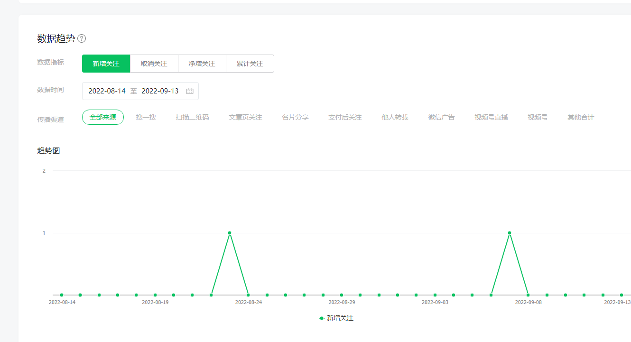This screenshot has height=342, width=631.
Task: Click the 数据指标 label
Action: tap(50, 62)
